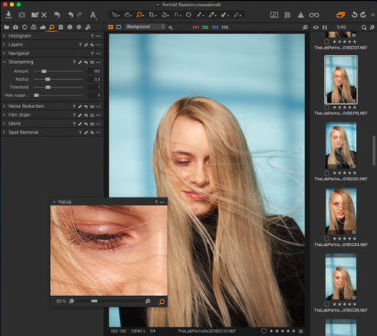The image size is (377, 336).
Task: Click the Undo arrow in the toolbar
Action: pos(70,15)
